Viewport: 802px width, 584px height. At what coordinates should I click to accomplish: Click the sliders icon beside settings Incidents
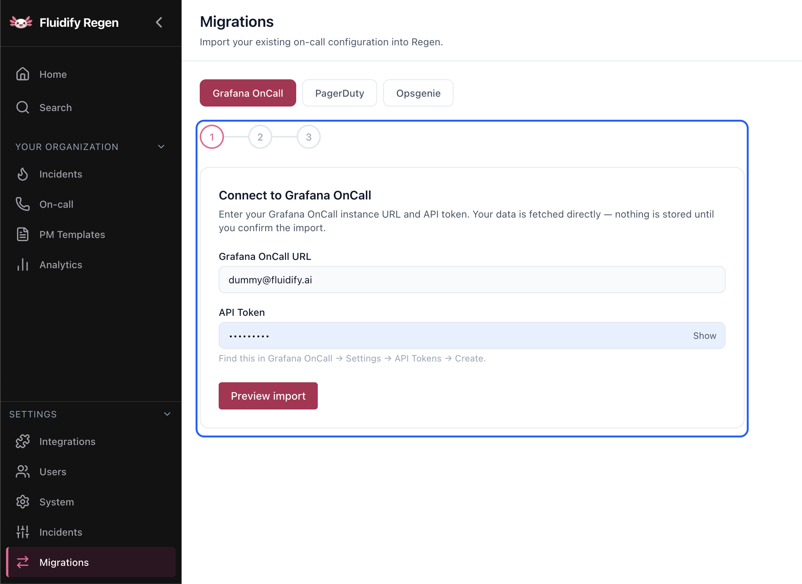click(x=23, y=532)
